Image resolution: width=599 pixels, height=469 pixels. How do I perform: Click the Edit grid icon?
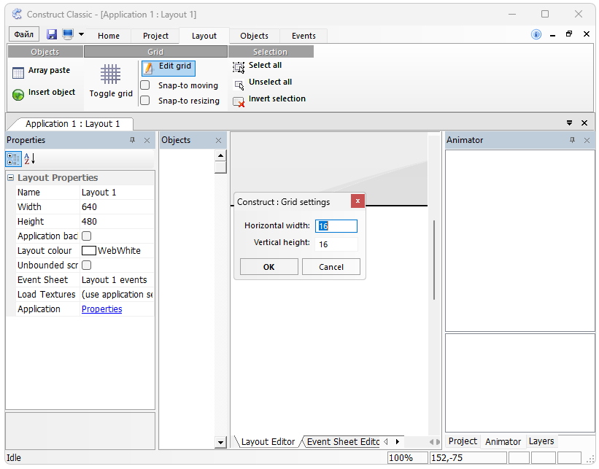[148, 68]
